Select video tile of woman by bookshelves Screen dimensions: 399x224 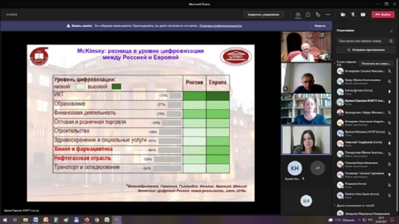click(x=306, y=109)
